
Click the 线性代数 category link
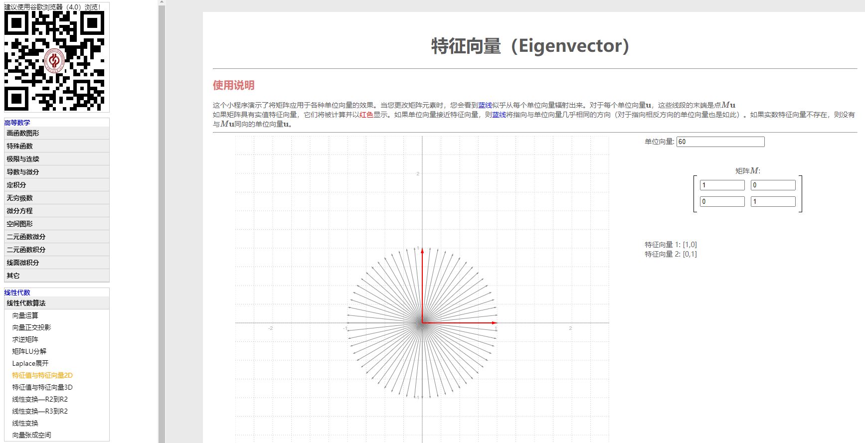coord(17,293)
